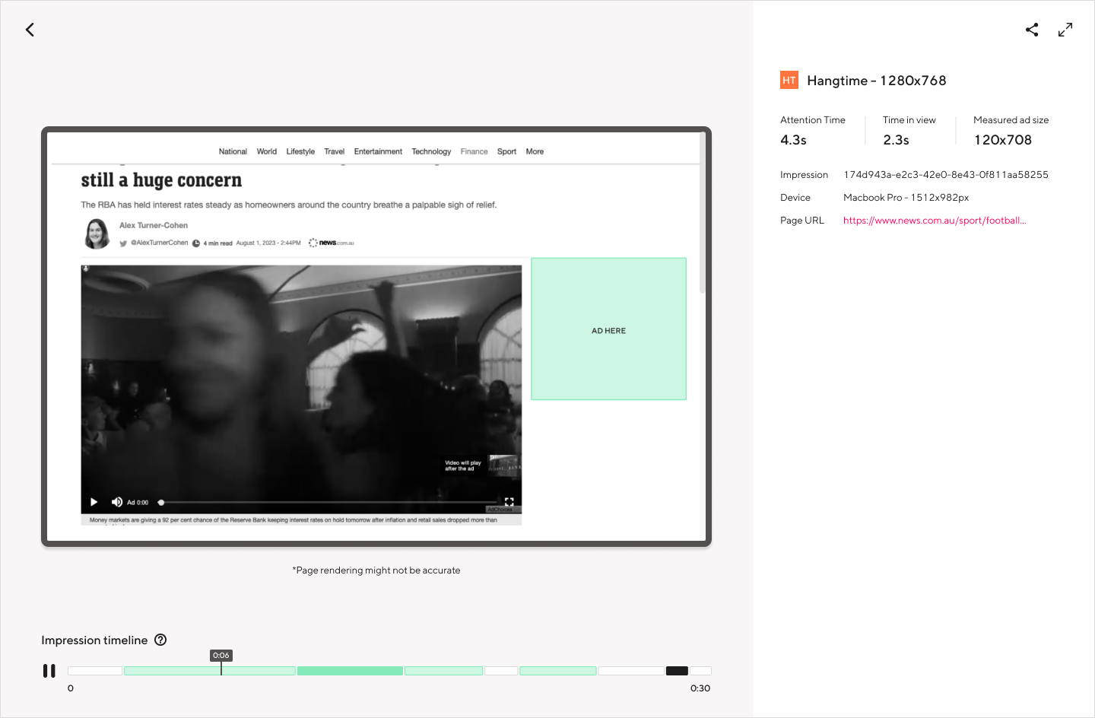Open the Finance section

tap(474, 151)
